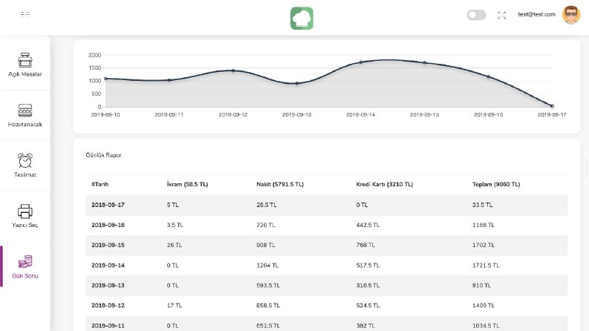Open Teslimat alarm clock icon
The width and height of the screenshot is (589, 331).
click(25, 160)
